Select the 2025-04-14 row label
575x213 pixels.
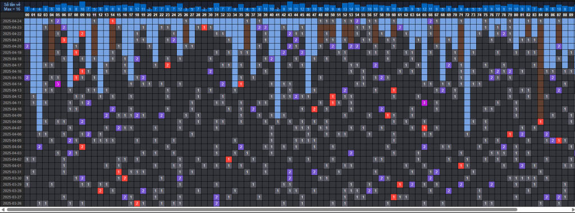tap(12, 84)
